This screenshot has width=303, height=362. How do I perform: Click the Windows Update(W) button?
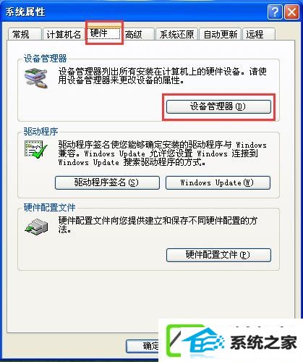(218, 182)
